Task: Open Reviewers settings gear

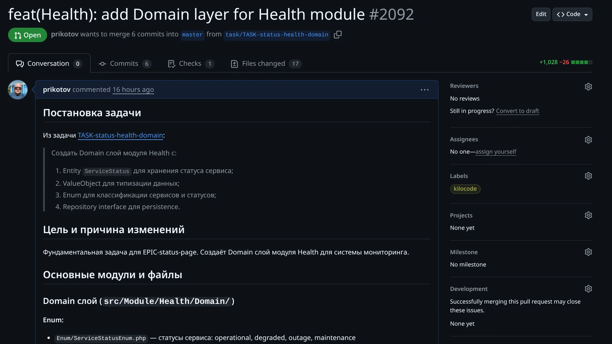Action: click(588, 87)
